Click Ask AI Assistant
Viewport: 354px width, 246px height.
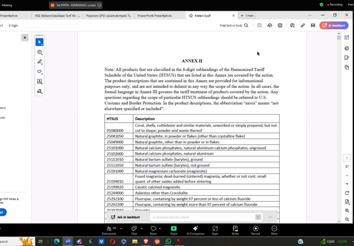coord(125,217)
